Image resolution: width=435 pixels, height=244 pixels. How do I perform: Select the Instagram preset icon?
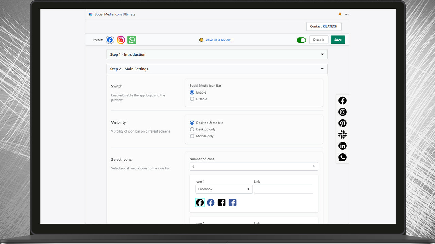point(121,40)
